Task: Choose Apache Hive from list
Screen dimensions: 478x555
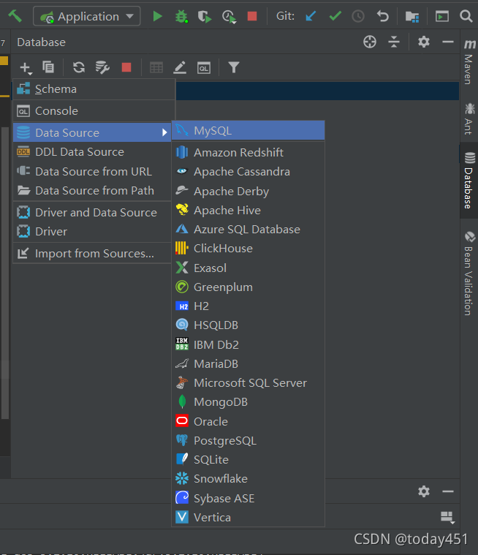Action: (248, 211)
